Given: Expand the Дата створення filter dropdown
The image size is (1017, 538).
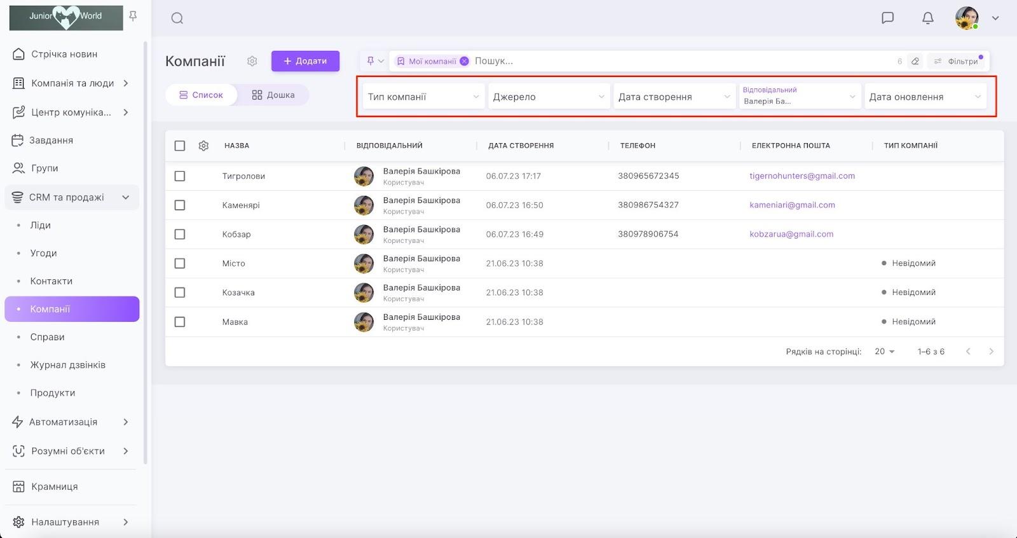Looking at the screenshot, I should click(x=674, y=97).
